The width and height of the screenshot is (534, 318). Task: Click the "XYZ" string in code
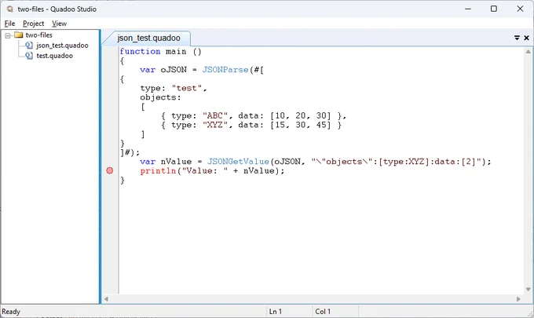215,125
